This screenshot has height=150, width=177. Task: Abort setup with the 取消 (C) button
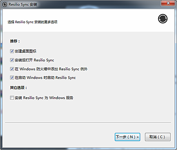pyautogui.click(x=158, y=137)
